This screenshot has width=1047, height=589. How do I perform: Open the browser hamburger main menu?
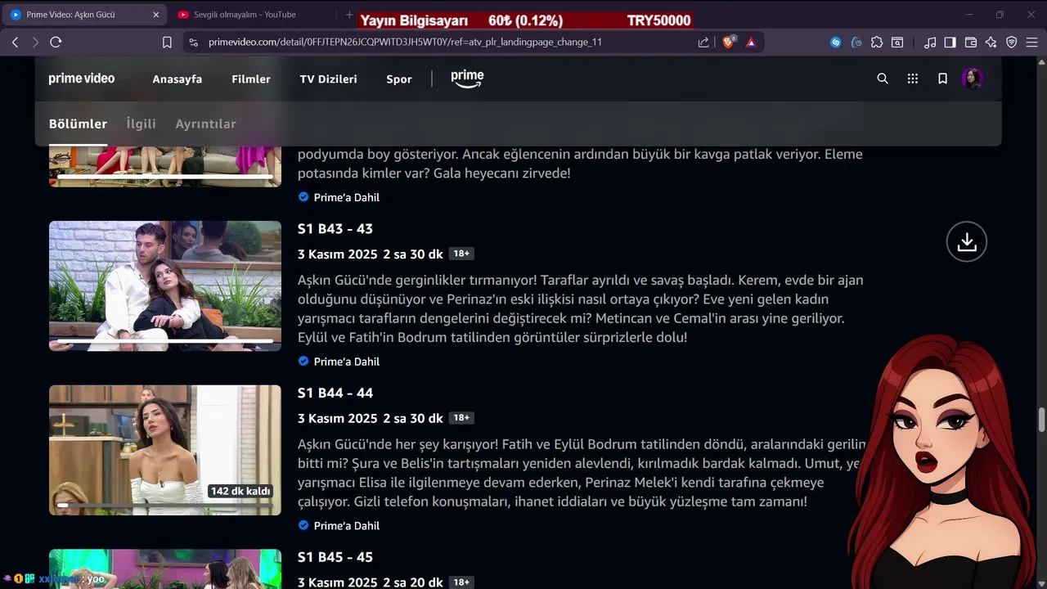pyautogui.click(x=1032, y=42)
